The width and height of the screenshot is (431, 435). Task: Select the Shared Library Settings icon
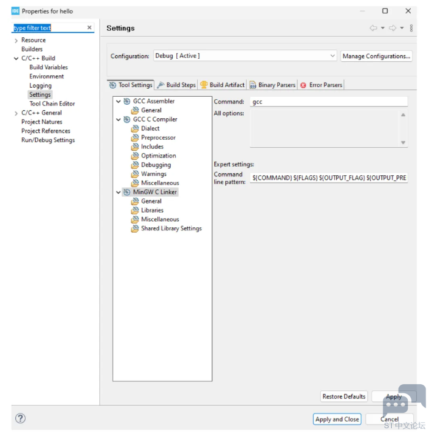tap(135, 229)
